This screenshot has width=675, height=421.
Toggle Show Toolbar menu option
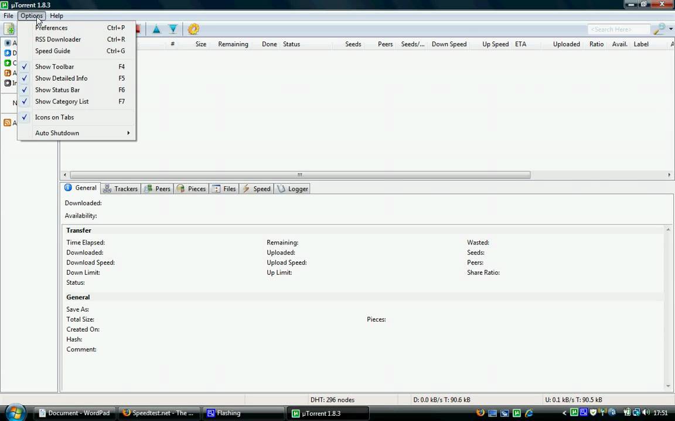[x=77, y=67]
